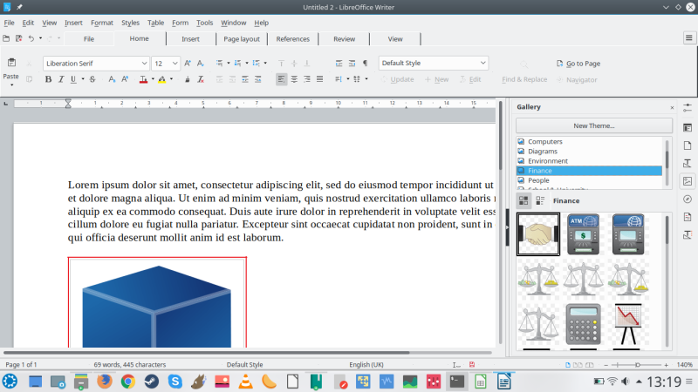Open the Navigator
This screenshot has width=698, height=392.
pyautogui.click(x=577, y=80)
